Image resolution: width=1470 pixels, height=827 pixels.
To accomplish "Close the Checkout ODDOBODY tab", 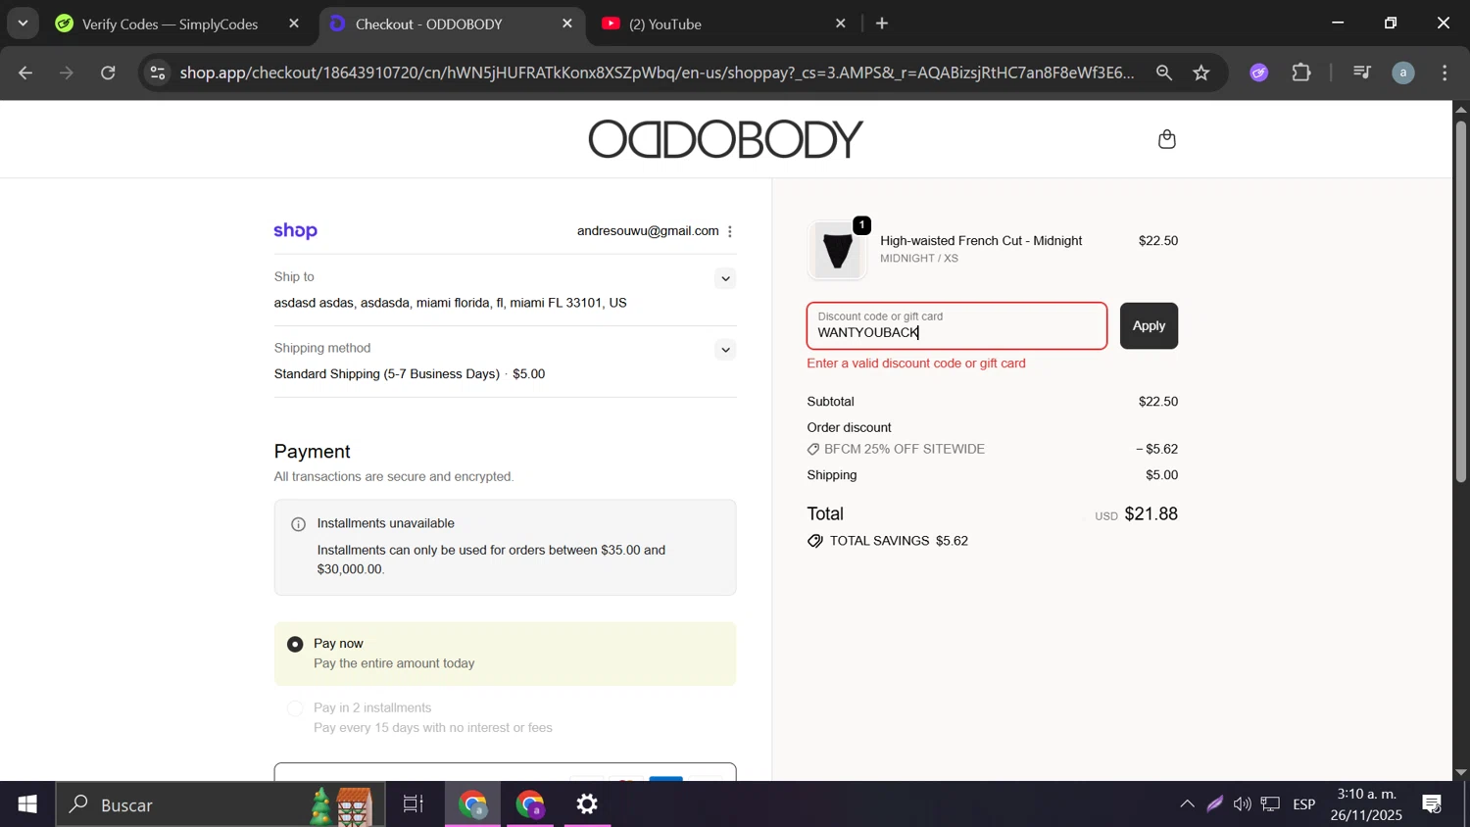I will 566,24.
